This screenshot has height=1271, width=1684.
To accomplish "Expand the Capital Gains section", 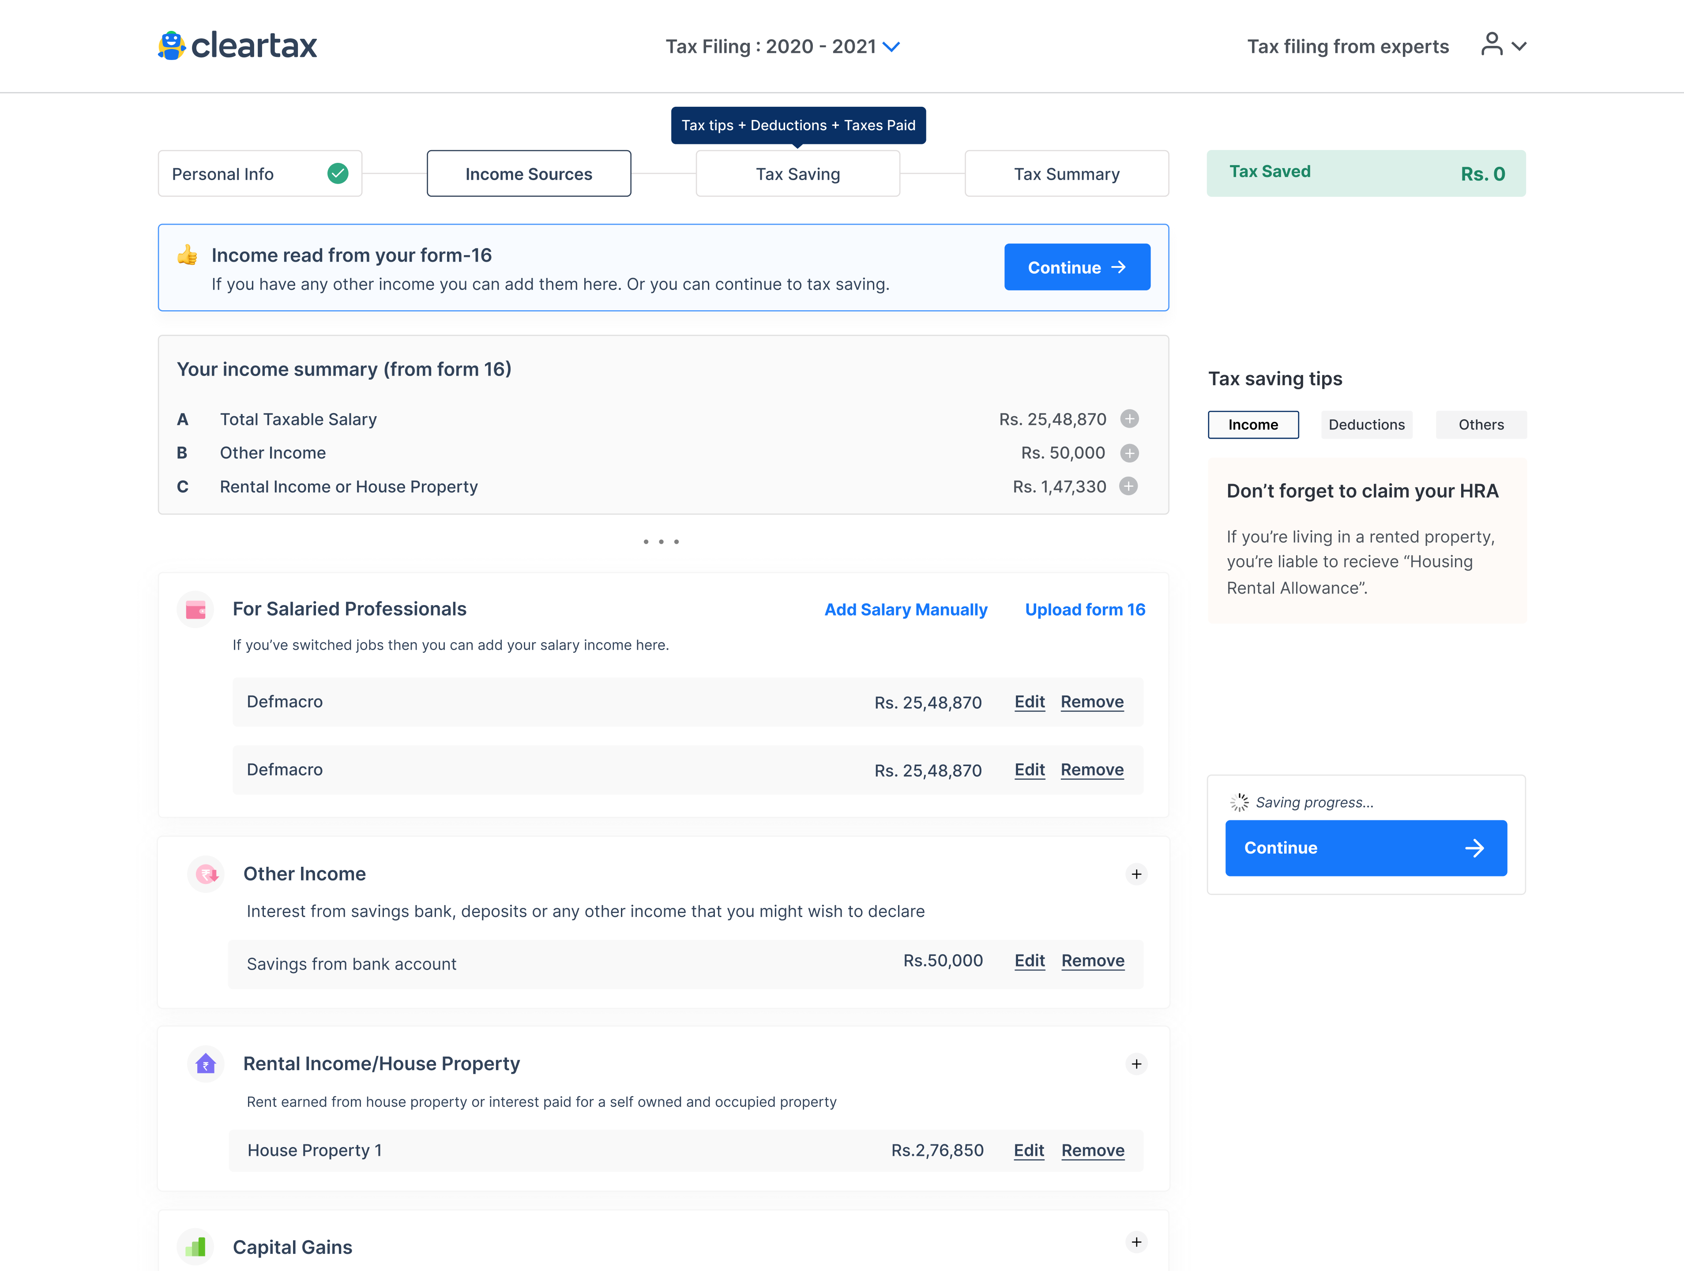I will pos(1136,1242).
